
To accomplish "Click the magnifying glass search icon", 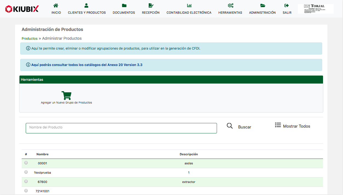I will click(230, 126).
